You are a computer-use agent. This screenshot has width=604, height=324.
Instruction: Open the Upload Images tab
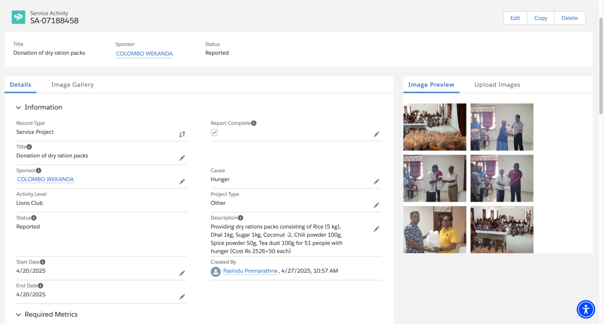(497, 85)
